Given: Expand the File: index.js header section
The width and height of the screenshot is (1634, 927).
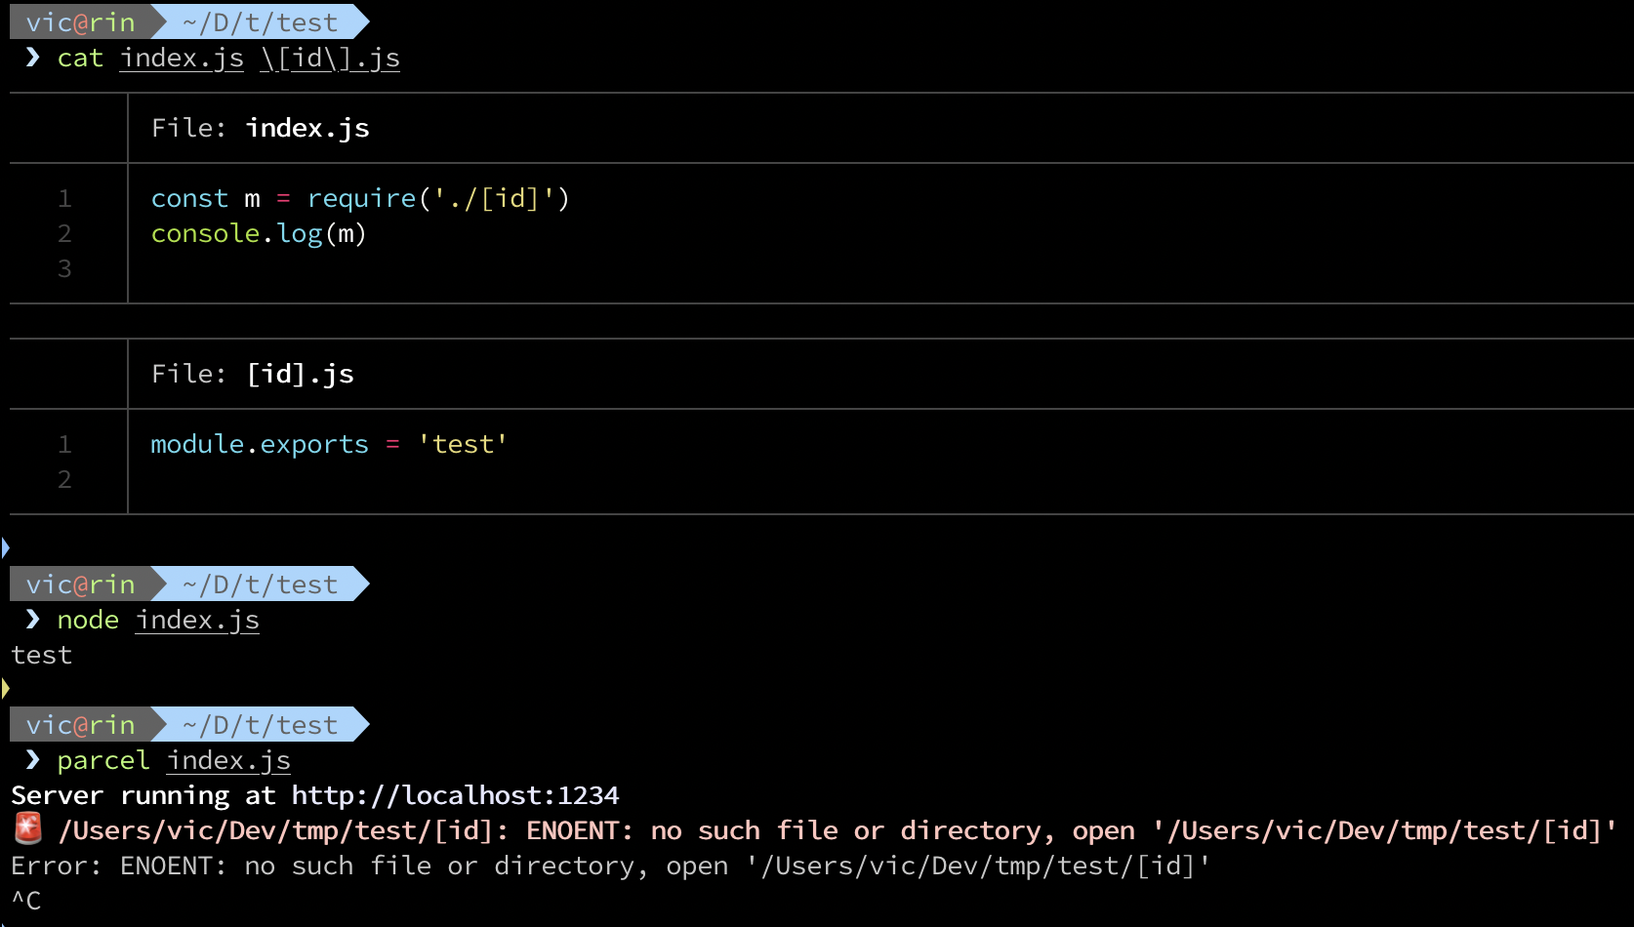Looking at the screenshot, I should (260, 128).
